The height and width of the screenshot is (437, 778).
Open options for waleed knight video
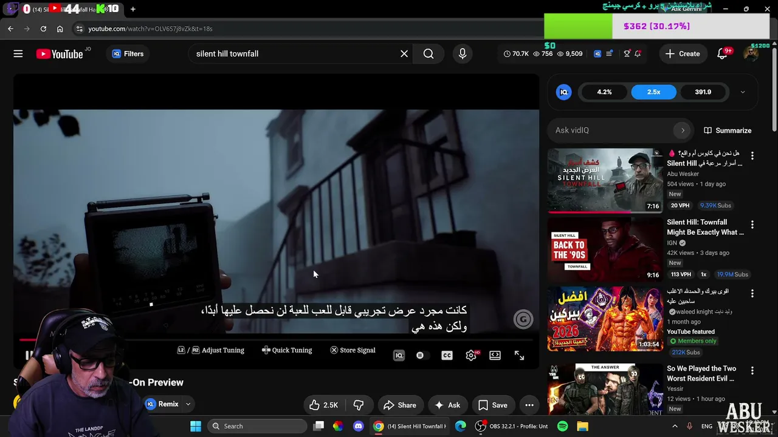pos(752,294)
